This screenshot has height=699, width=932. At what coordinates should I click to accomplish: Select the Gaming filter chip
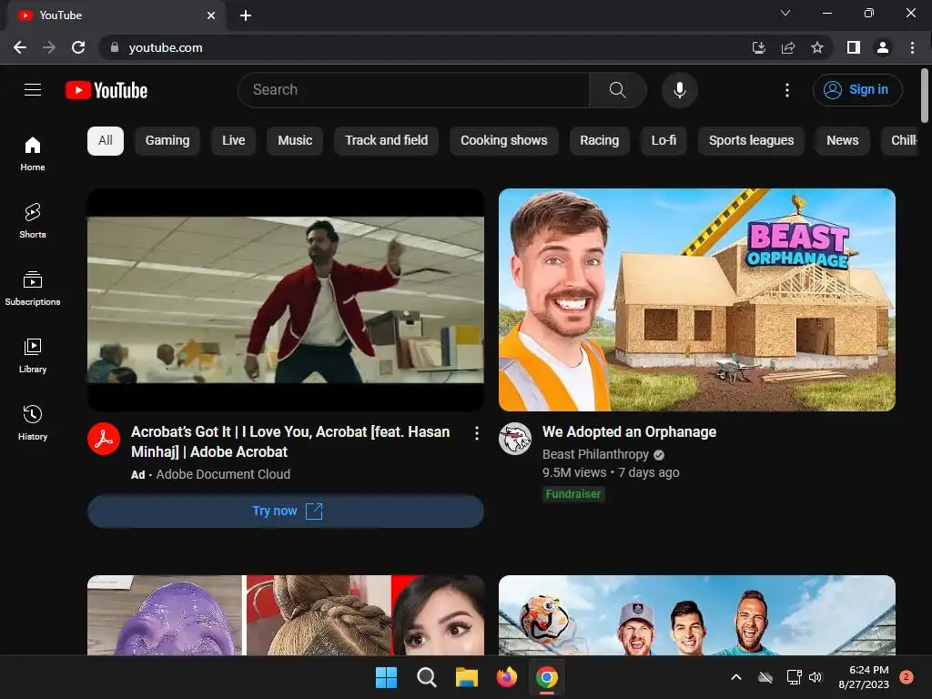tap(167, 141)
